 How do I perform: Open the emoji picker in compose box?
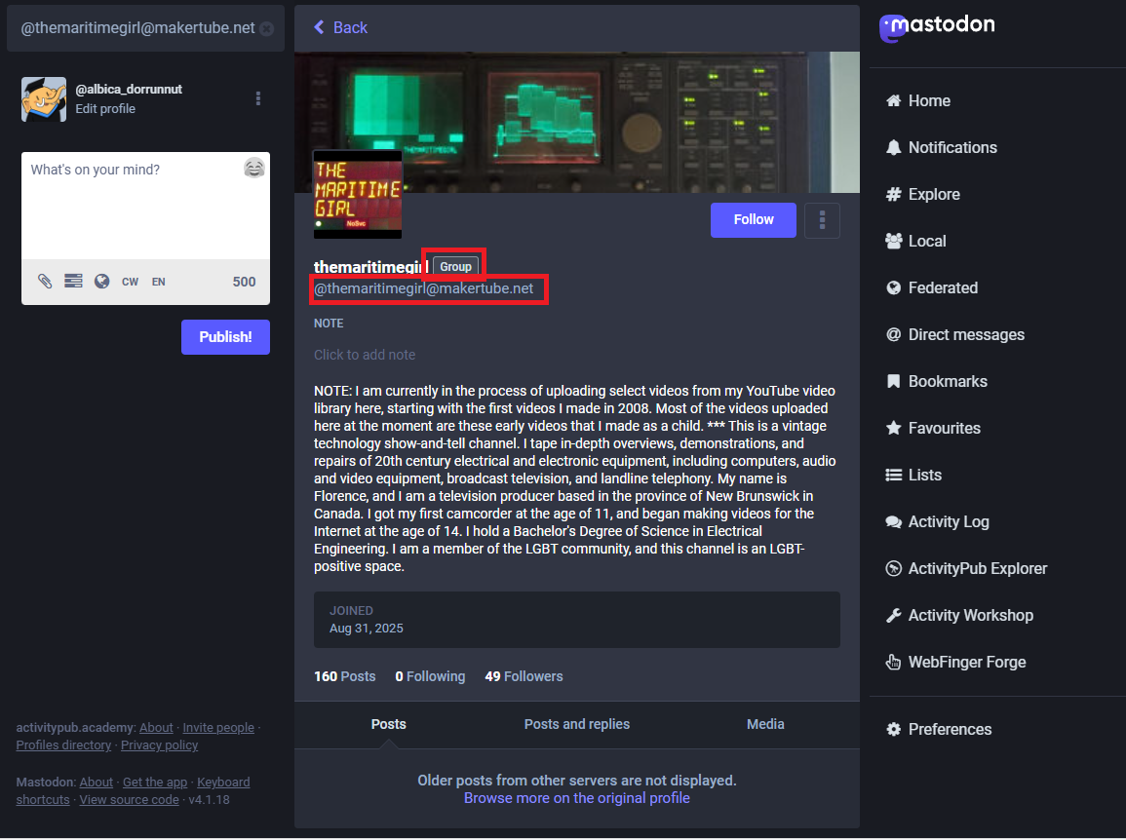point(253,169)
